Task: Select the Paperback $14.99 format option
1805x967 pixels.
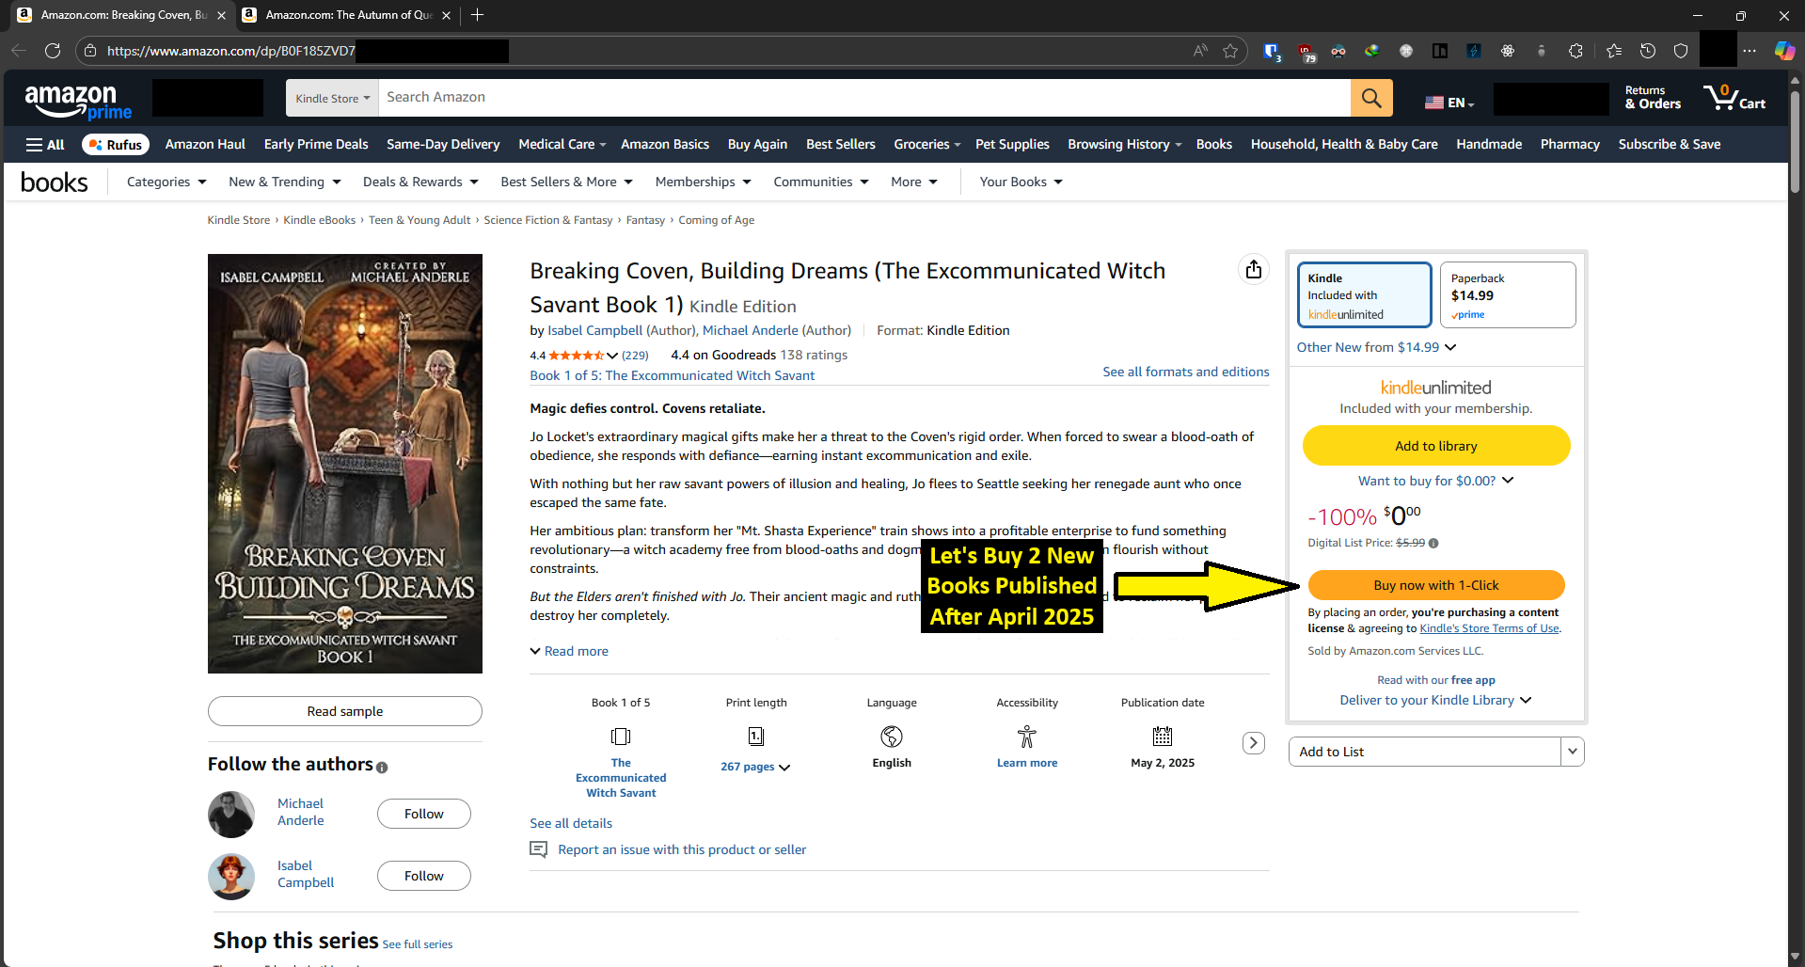Action: [1506, 293]
